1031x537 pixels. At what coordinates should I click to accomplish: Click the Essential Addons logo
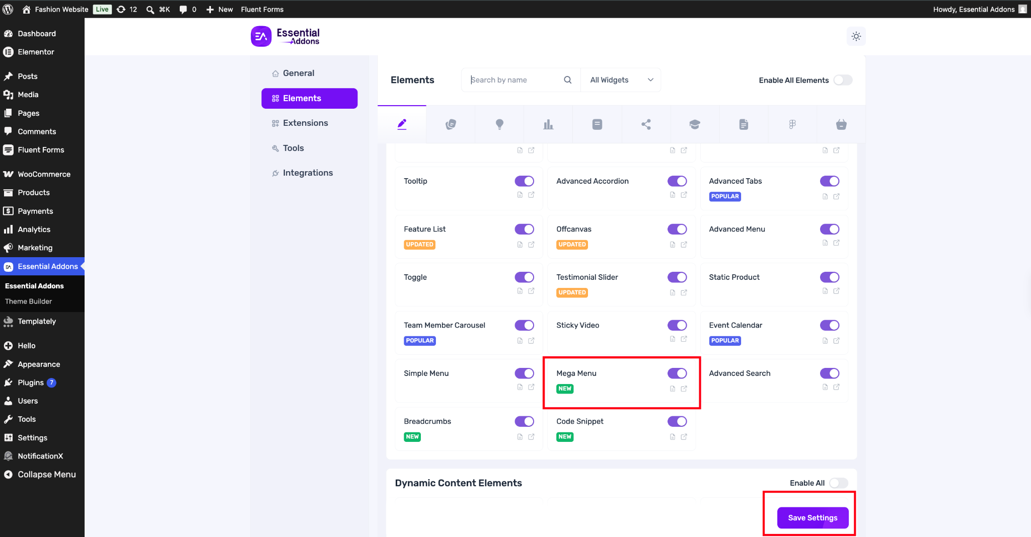(x=285, y=36)
